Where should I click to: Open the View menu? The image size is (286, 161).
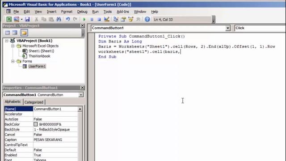[x=38, y=12]
